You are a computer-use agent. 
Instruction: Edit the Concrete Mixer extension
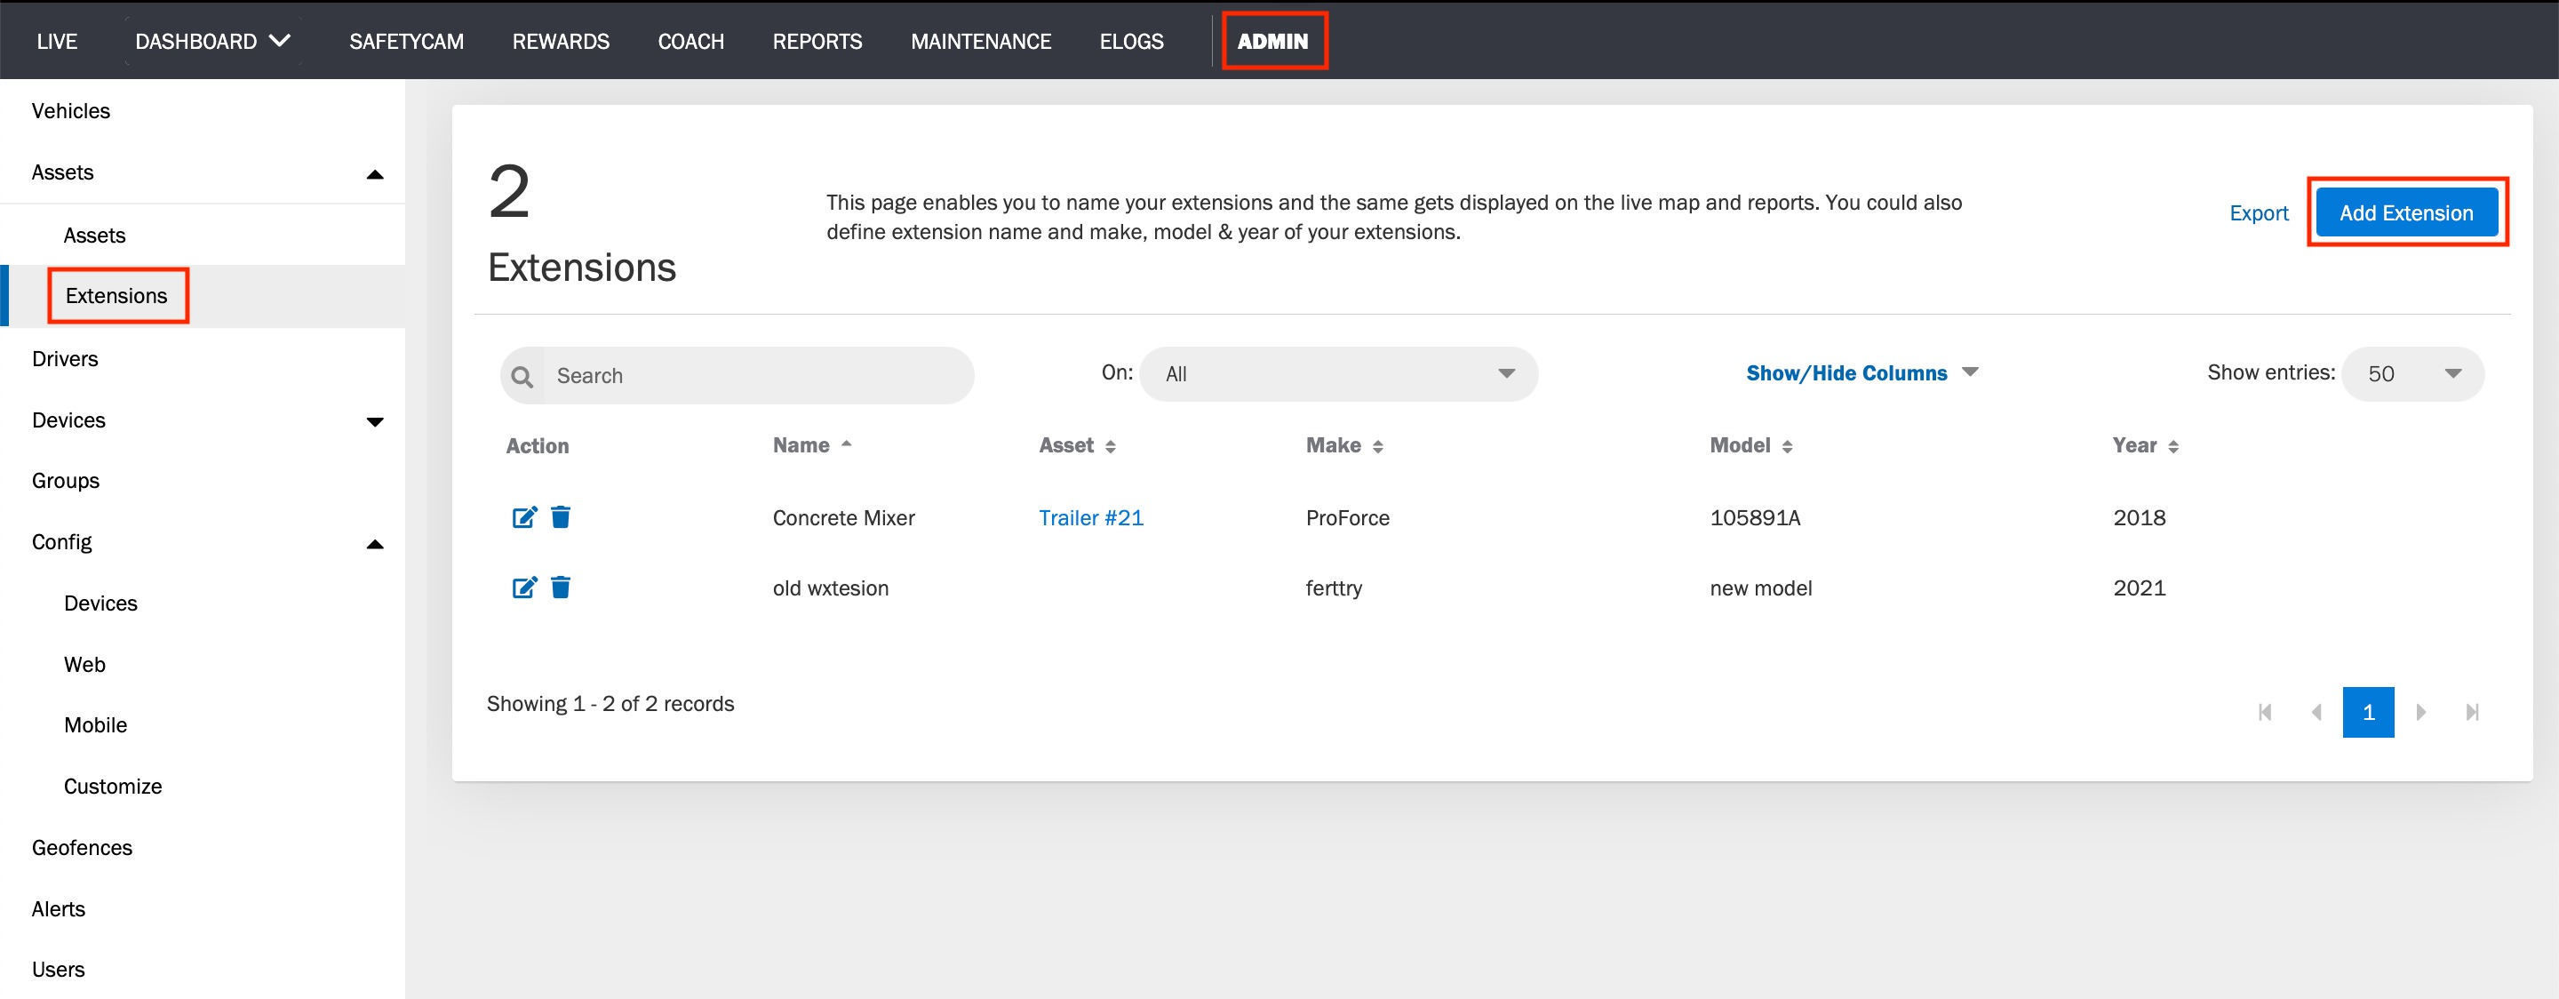(524, 517)
